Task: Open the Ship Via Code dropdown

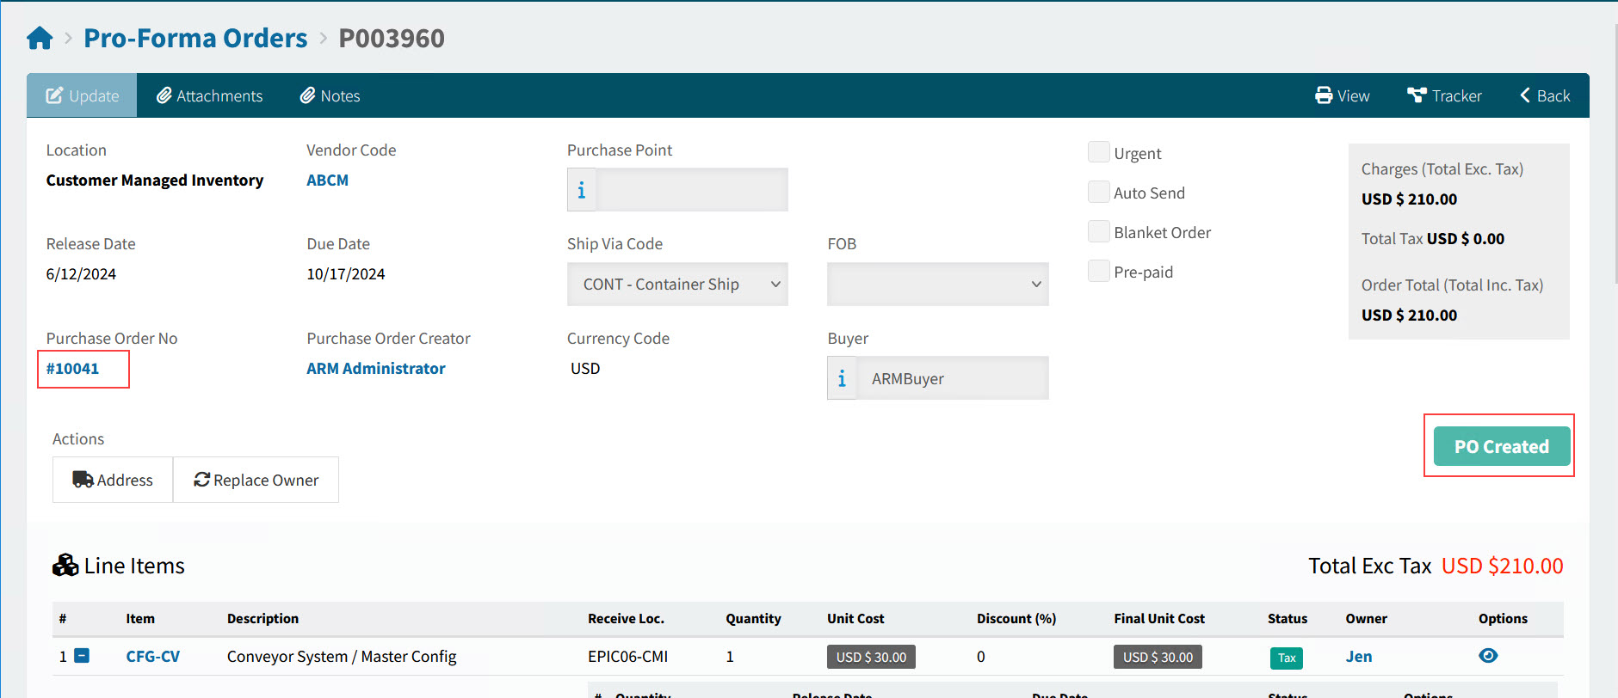Action: 677,285
